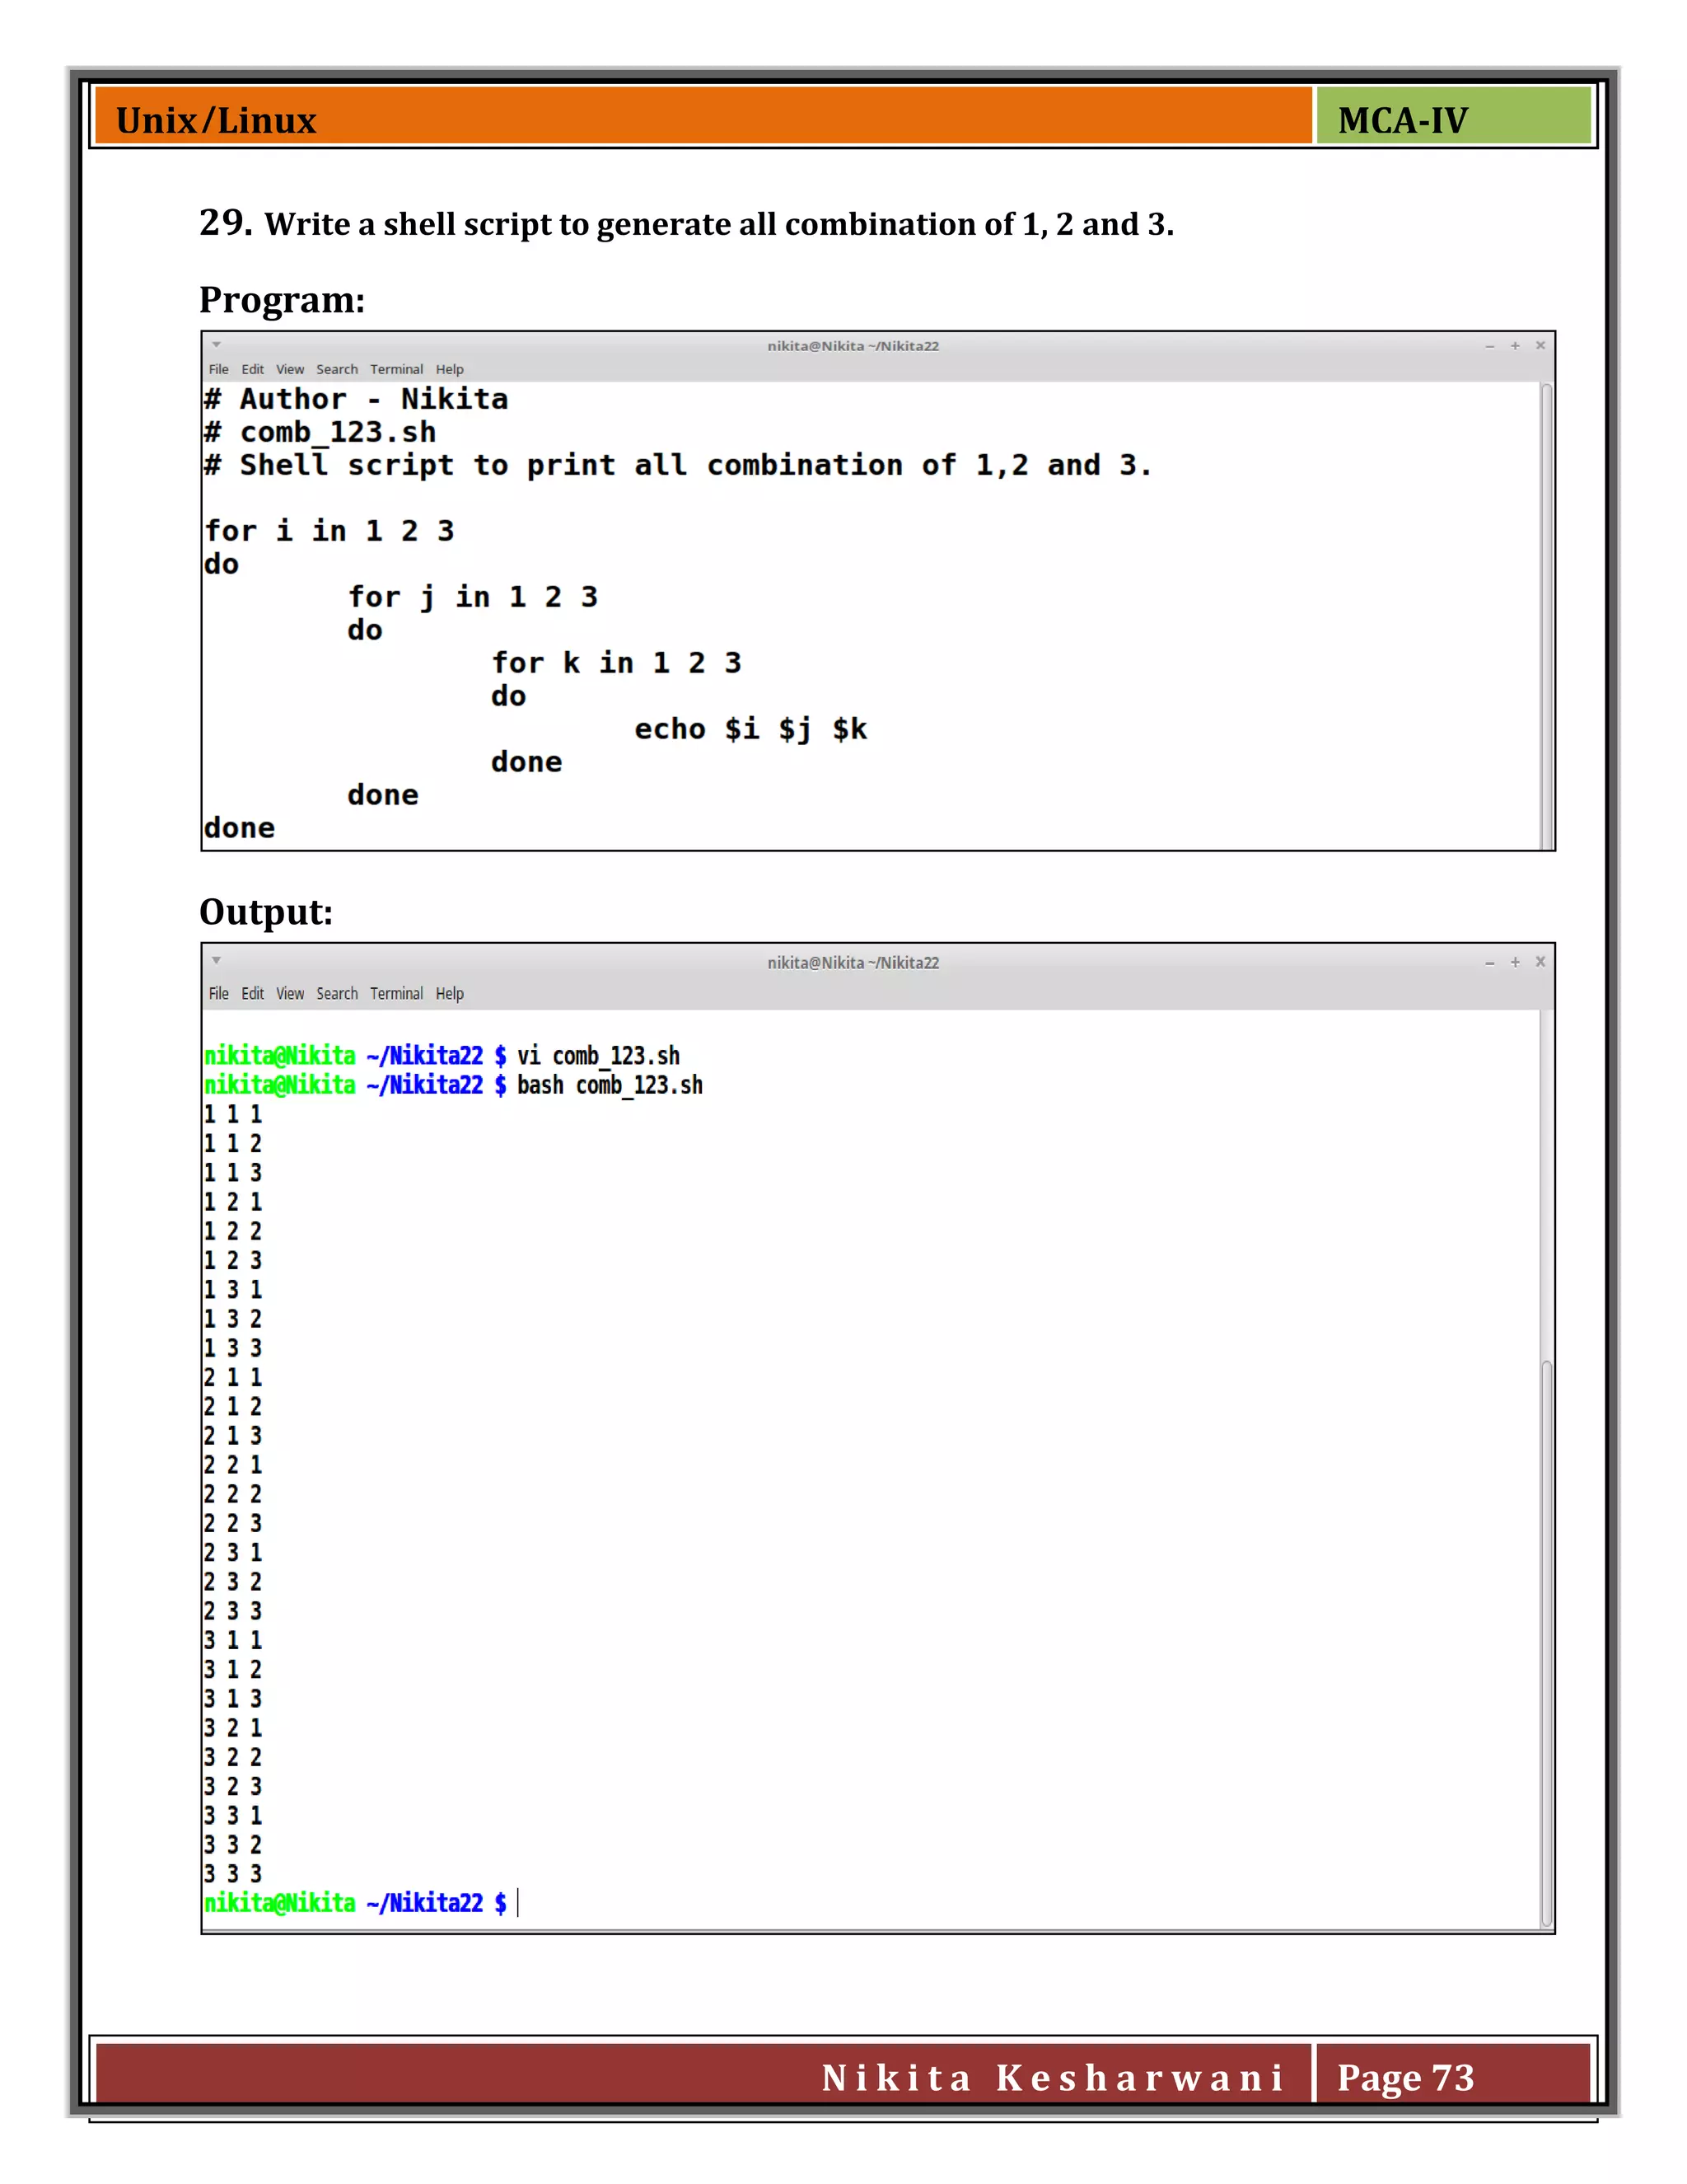The width and height of the screenshot is (1687, 2184).
Task: Close the Output terminal window
Action: click(x=1540, y=962)
